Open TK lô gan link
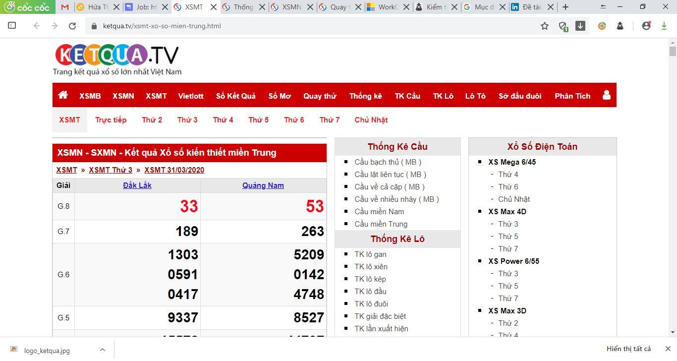 370,254
